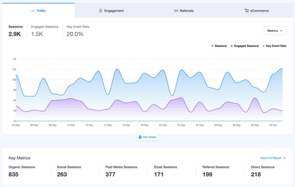Click the Direct Sessions label
This screenshot has width=295, height=187.
tap(263, 167)
